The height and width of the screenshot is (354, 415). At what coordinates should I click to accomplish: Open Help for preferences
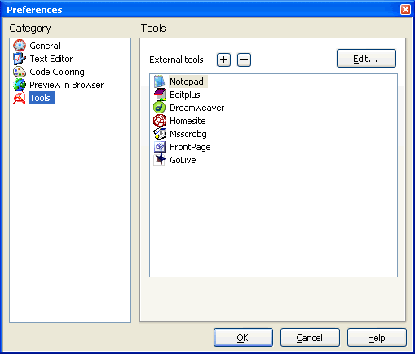[x=377, y=338]
